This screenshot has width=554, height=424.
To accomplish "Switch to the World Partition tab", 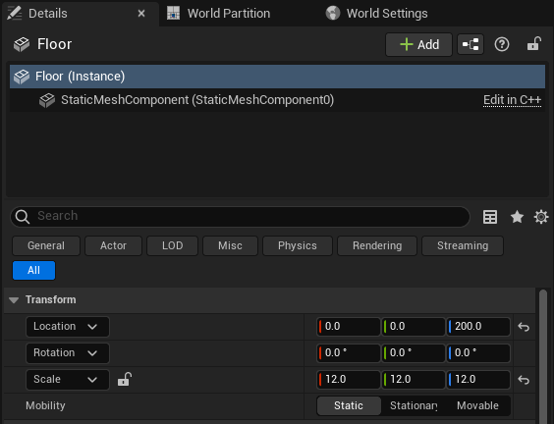I will [x=218, y=14].
